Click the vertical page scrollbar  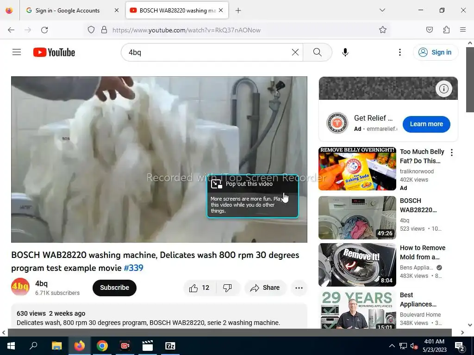470,80
